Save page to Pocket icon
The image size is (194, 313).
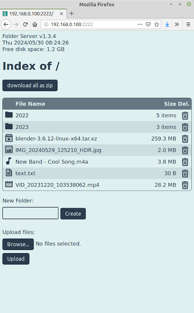point(148,24)
